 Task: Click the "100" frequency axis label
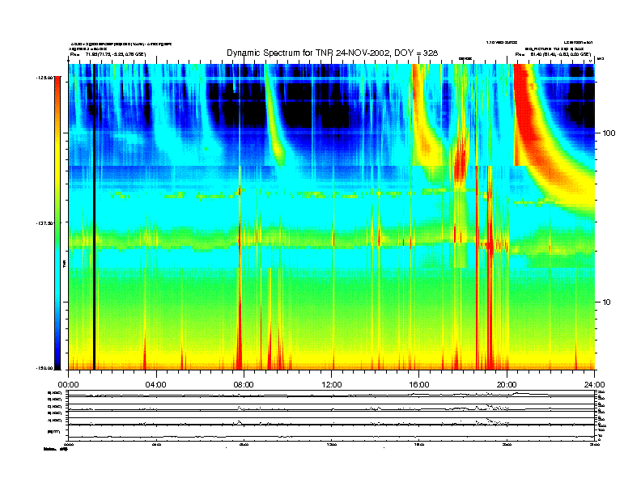click(x=609, y=133)
